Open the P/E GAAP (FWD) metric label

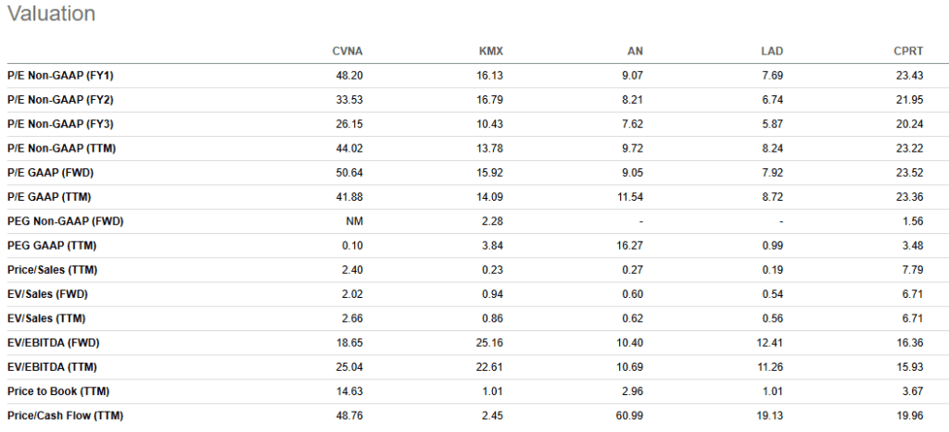click(51, 173)
